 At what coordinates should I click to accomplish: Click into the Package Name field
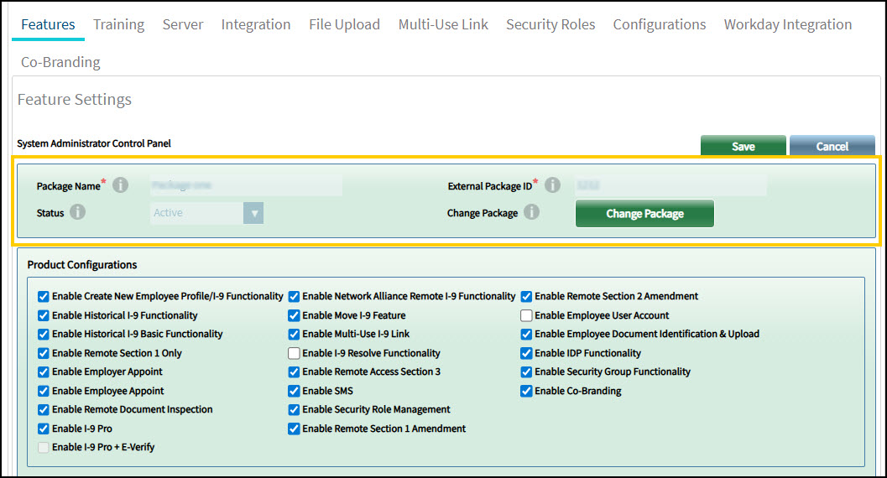tap(245, 185)
